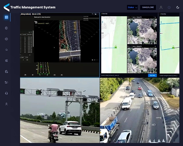Click expand icon on bottom drone camera feed

click(x=155, y=47)
